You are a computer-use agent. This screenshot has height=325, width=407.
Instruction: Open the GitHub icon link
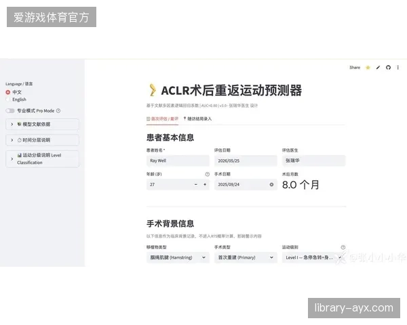(x=388, y=68)
